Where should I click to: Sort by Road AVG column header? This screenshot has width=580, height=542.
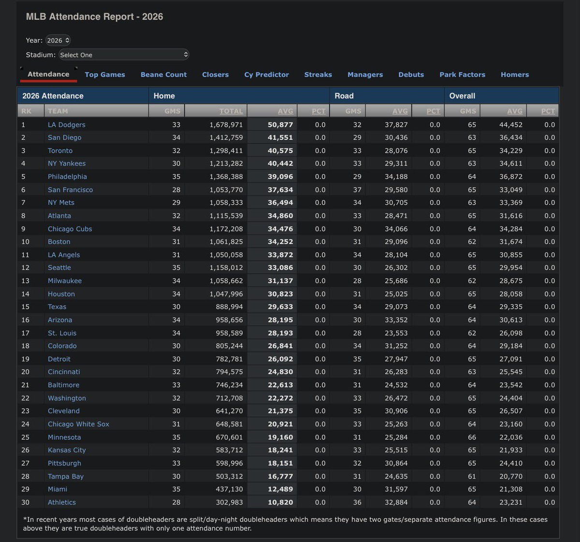point(400,111)
